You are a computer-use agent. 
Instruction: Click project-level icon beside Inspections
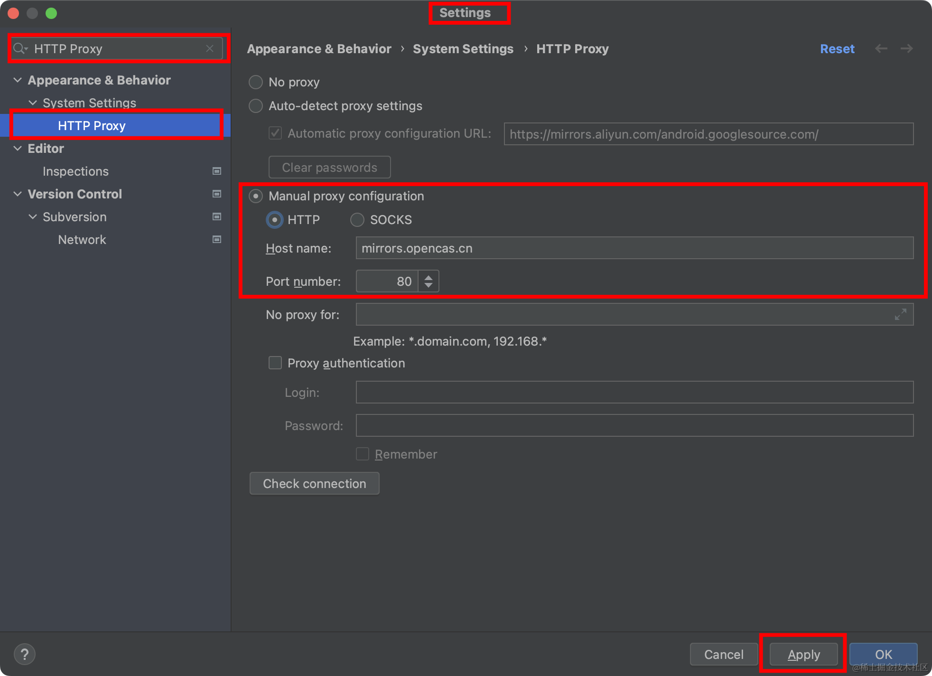(217, 171)
